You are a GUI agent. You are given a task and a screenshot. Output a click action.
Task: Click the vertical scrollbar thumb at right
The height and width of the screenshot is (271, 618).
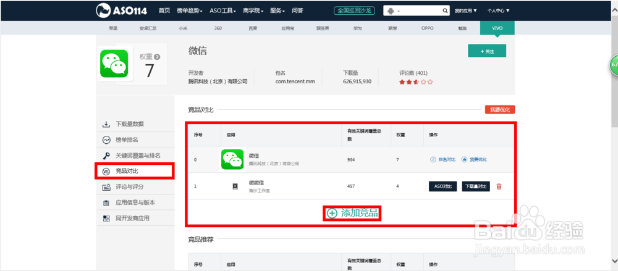pyautogui.click(x=614, y=71)
